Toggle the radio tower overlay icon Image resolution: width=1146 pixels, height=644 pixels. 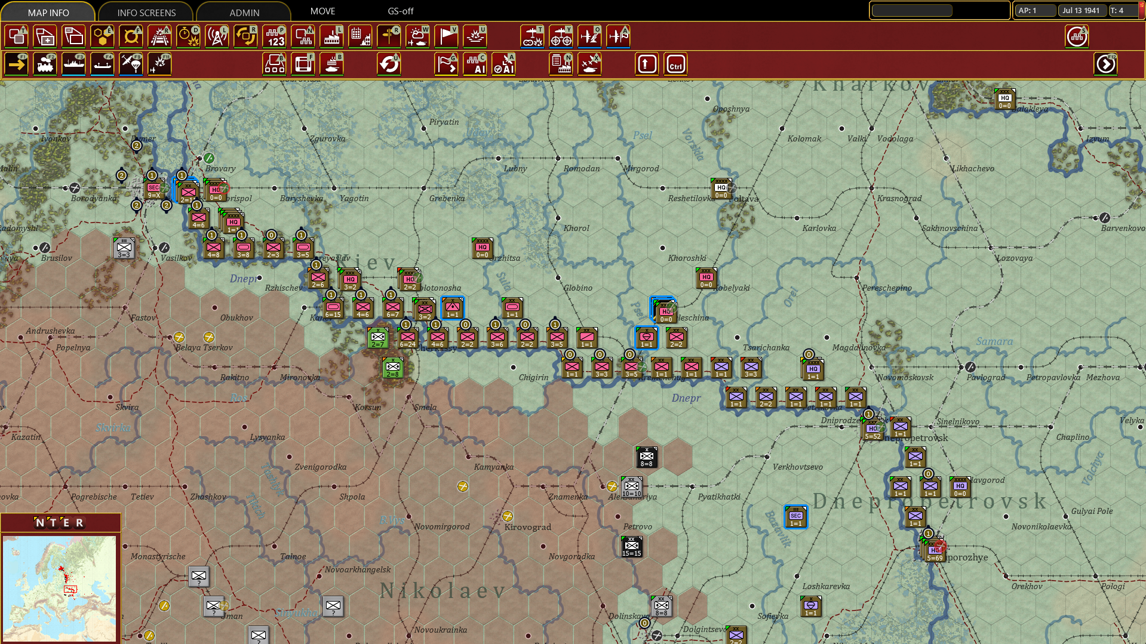coord(217,36)
